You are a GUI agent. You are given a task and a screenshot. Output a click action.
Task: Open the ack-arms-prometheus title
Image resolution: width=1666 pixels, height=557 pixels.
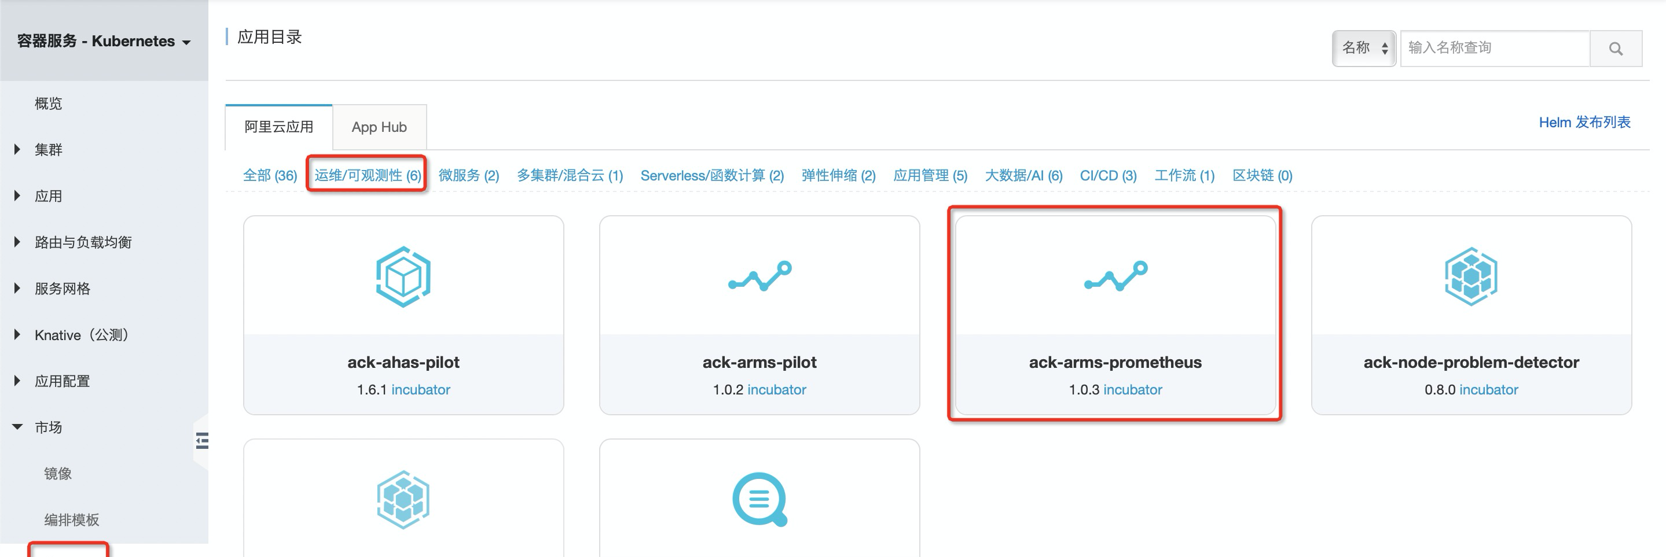coord(1115,362)
